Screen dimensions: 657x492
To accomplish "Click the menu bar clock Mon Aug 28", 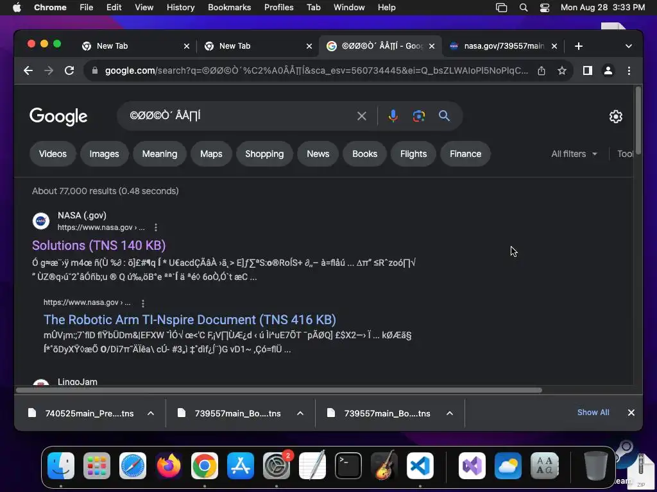I will pyautogui.click(x=602, y=8).
